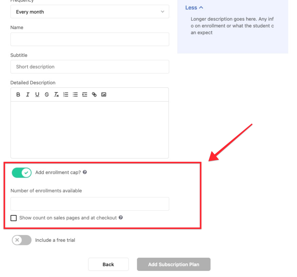Apply strikethrough formatting in description editor

pos(46,94)
